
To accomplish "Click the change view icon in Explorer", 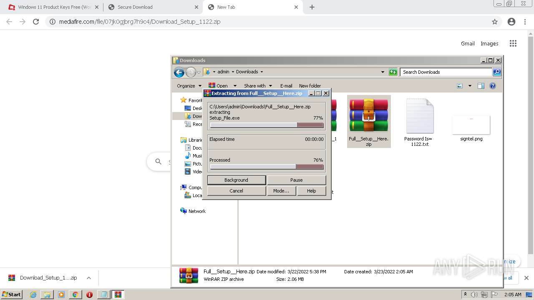I will click(460, 86).
